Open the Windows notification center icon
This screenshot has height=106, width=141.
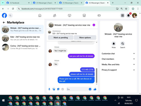pyautogui.click(x=136, y=100)
